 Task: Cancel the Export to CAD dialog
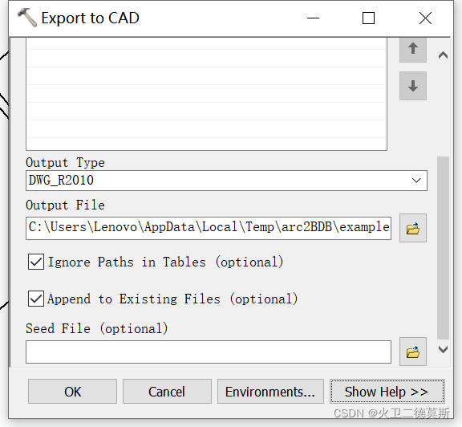pos(167,392)
